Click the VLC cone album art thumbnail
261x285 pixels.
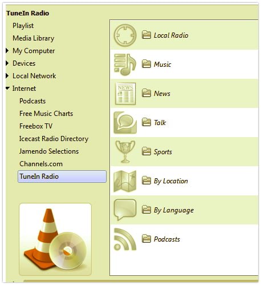click(55, 239)
